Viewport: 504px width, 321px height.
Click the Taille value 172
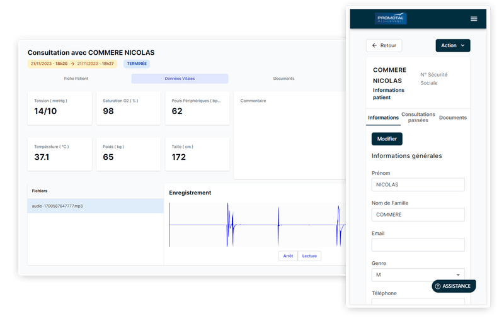179,157
